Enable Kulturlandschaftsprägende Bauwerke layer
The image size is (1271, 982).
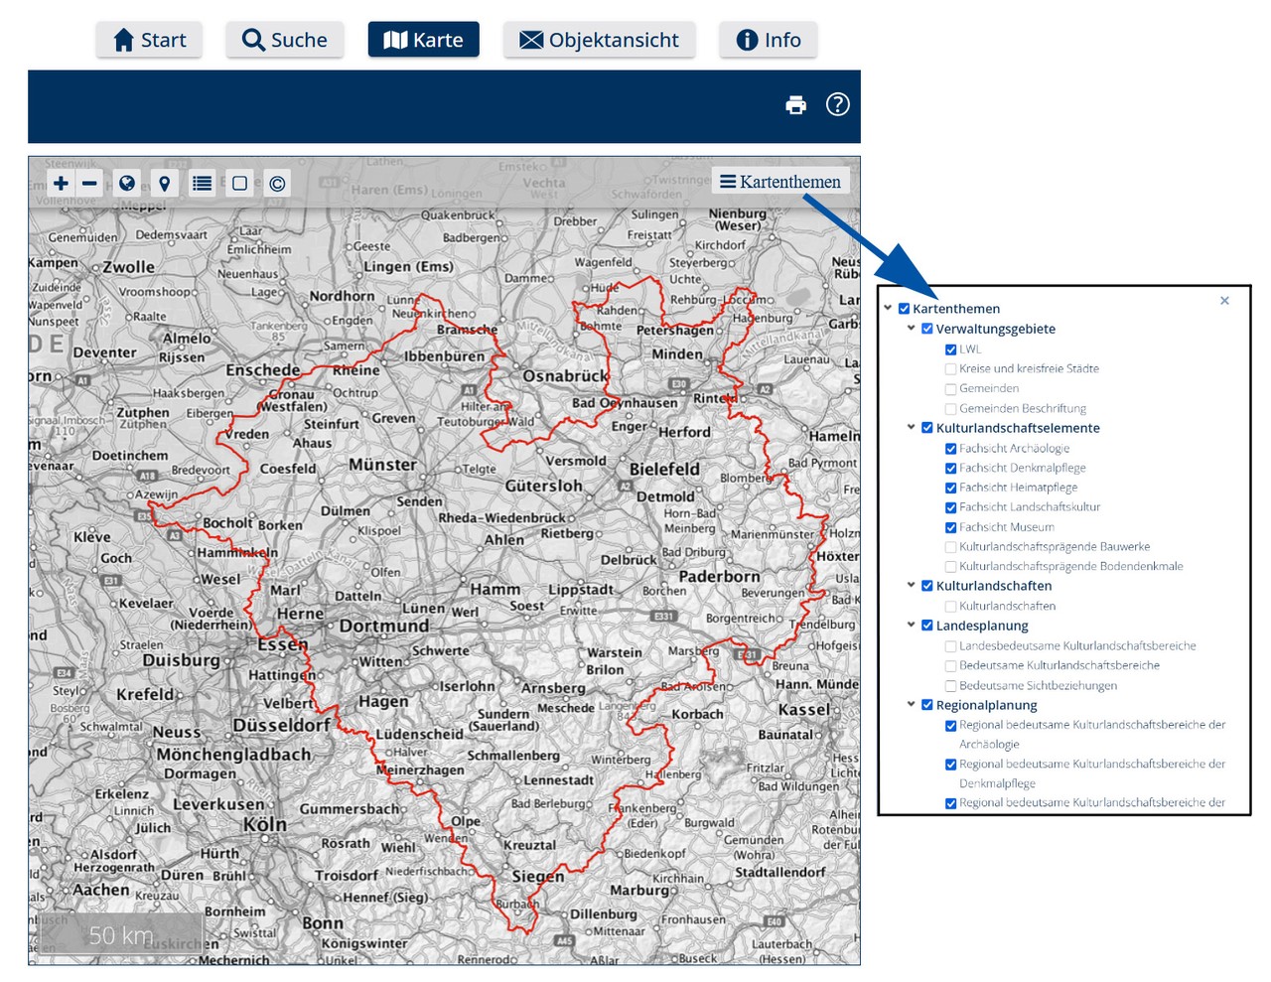[950, 547]
